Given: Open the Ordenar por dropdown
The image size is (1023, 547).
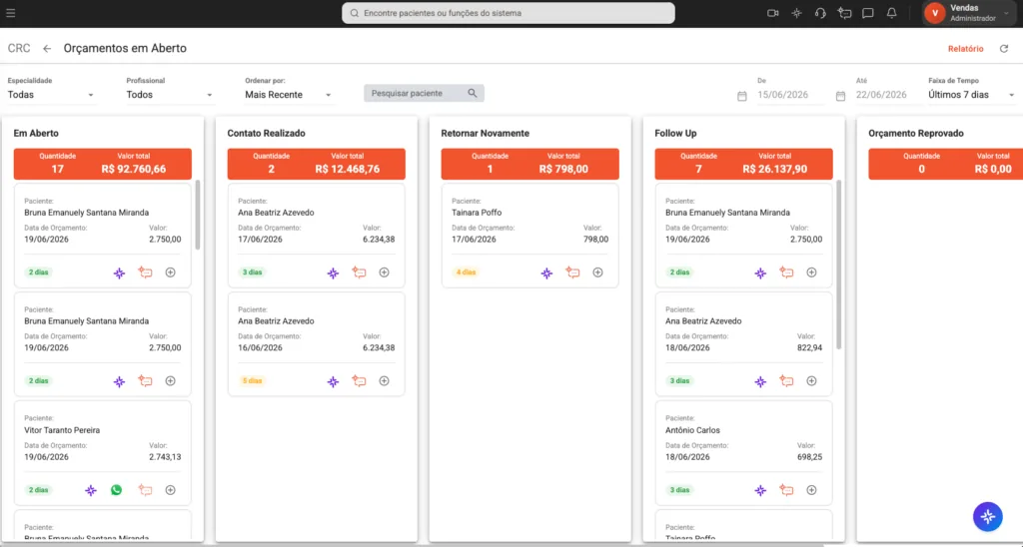Looking at the screenshot, I should pos(290,95).
